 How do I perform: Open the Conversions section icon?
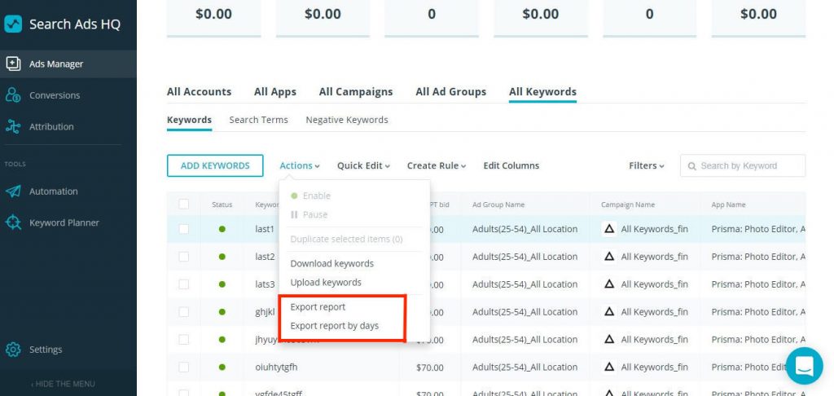(x=13, y=95)
